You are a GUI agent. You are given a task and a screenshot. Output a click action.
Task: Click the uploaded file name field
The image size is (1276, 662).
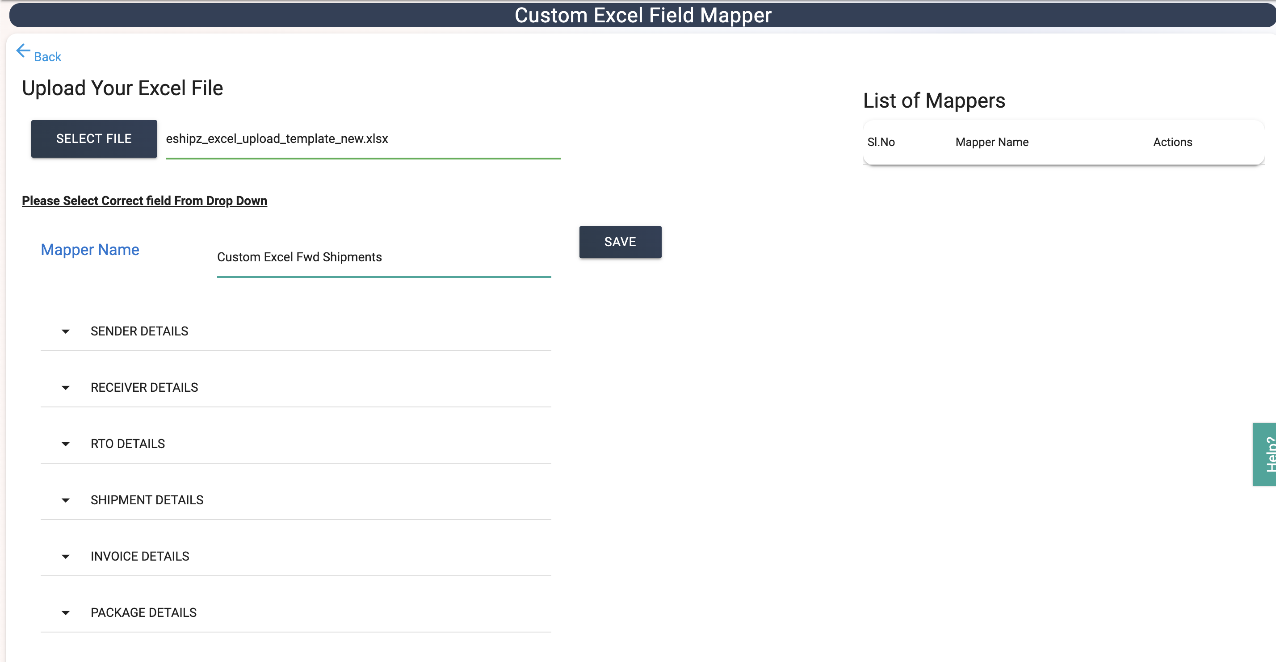click(x=363, y=139)
